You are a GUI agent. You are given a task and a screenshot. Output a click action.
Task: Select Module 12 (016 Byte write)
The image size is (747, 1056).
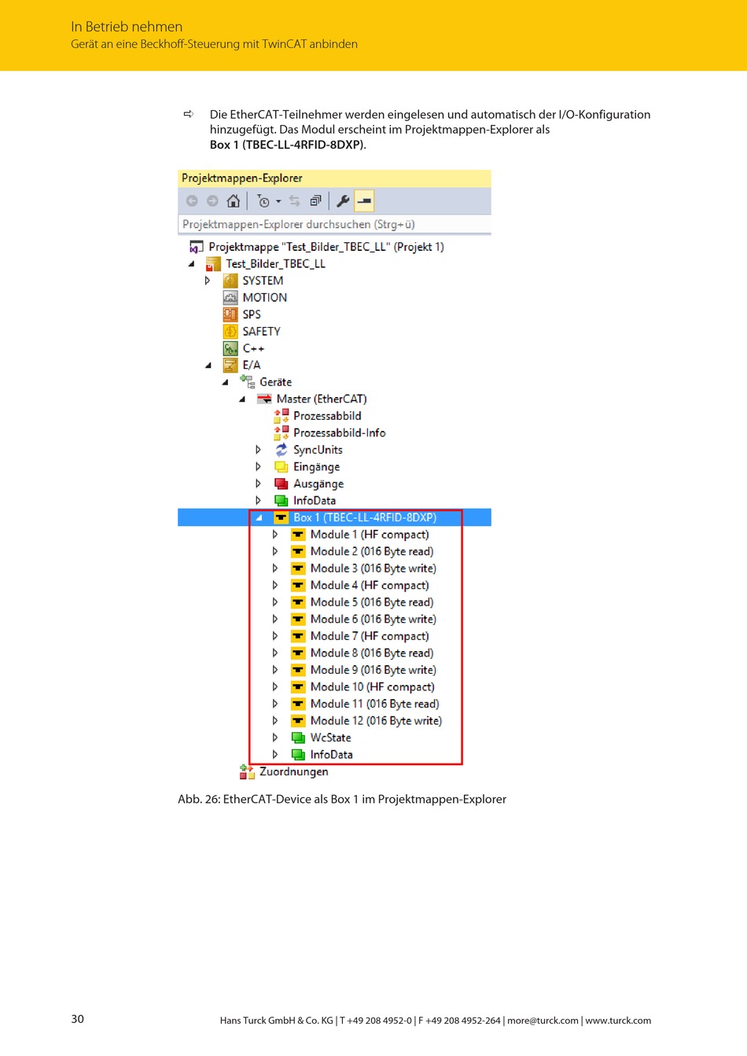point(377,721)
